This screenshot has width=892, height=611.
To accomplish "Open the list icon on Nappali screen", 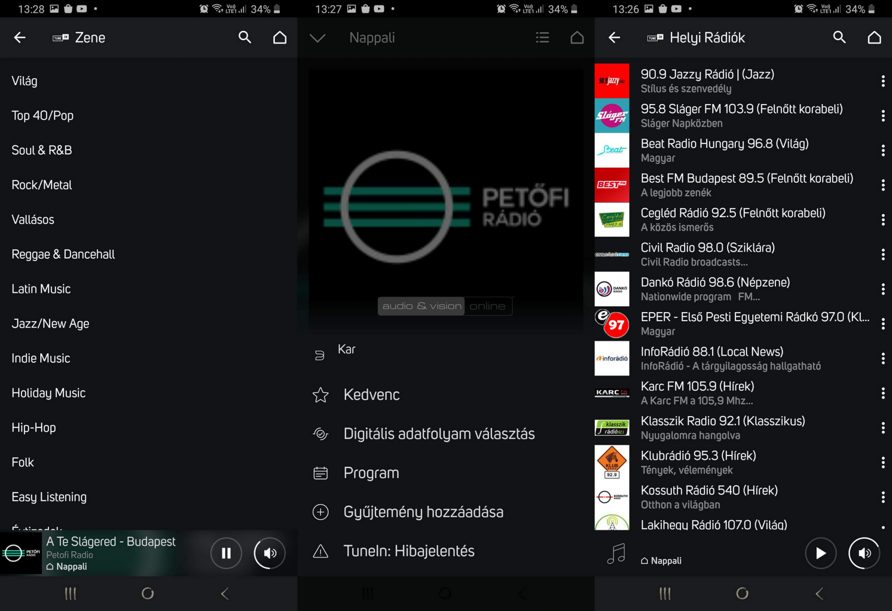I will (542, 38).
